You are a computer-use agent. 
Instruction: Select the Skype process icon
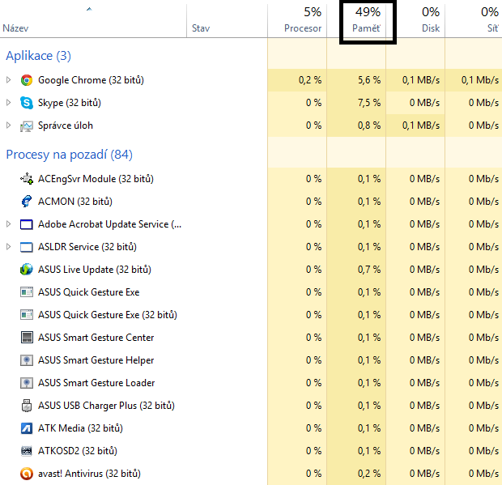click(27, 103)
